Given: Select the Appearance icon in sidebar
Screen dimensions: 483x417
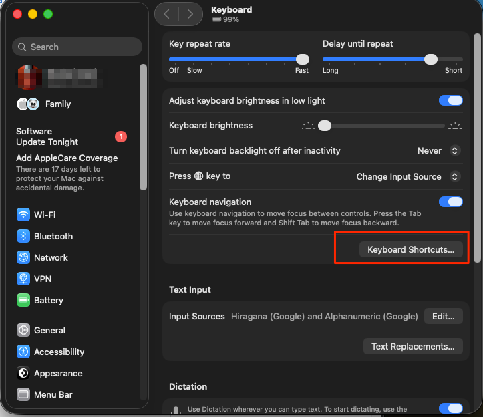Looking at the screenshot, I should 23,374.
